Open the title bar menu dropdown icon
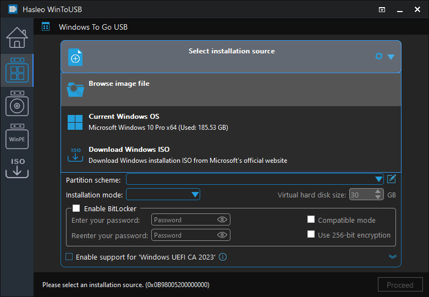 tap(382, 10)
